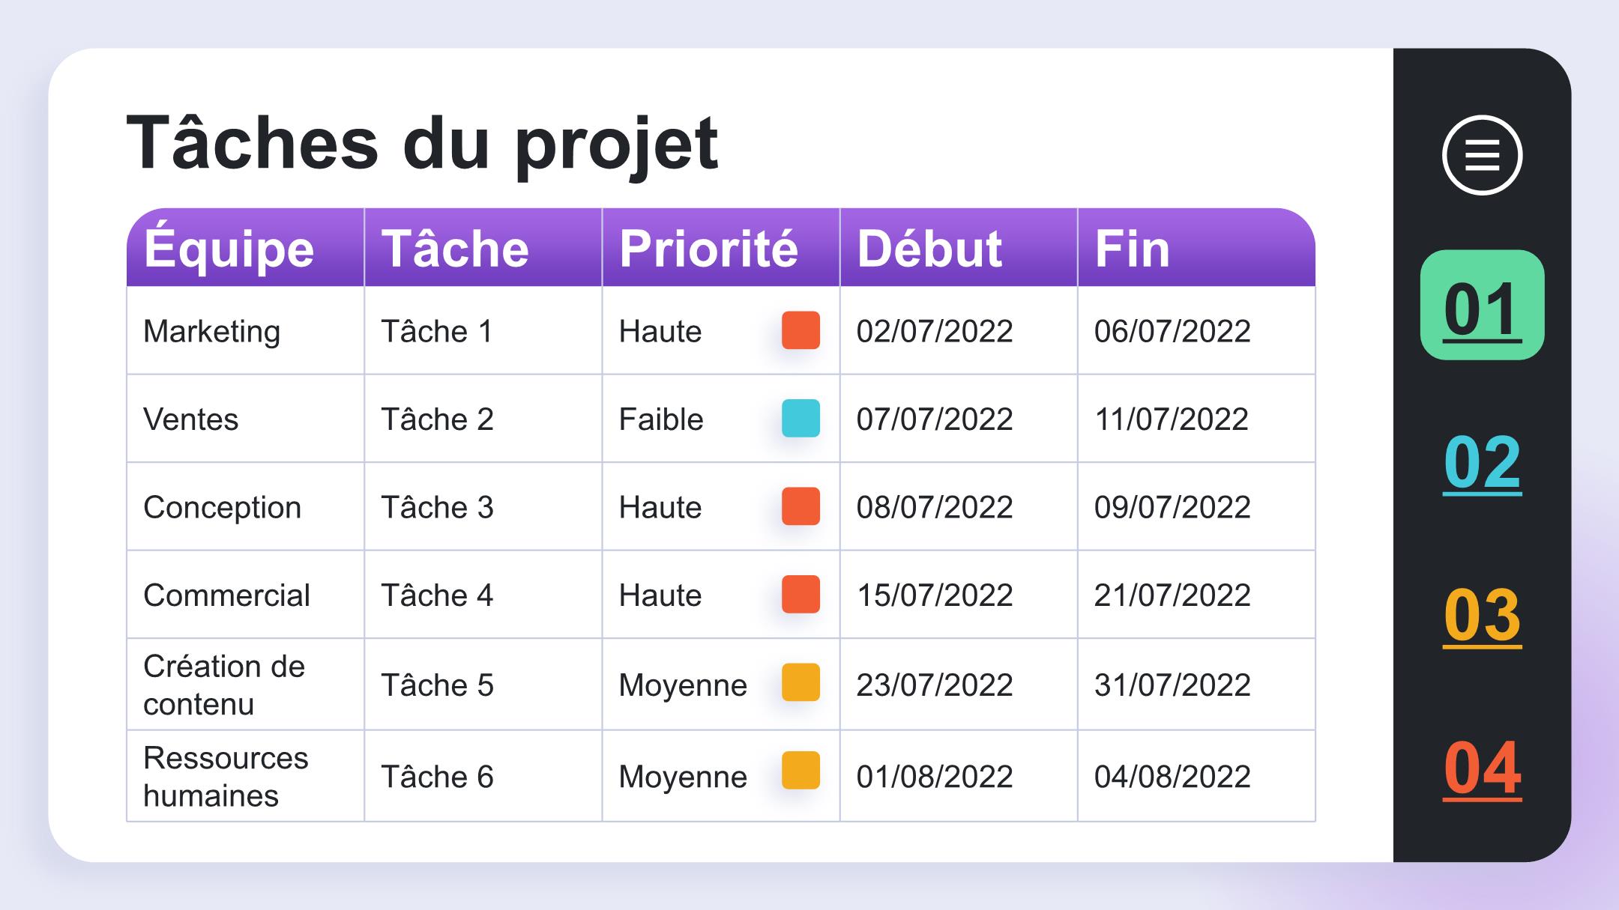Image resolution: width=1619 pixels, height=910 pixels.
Task: Go to section 02 link
Action: pos(1482,462)
